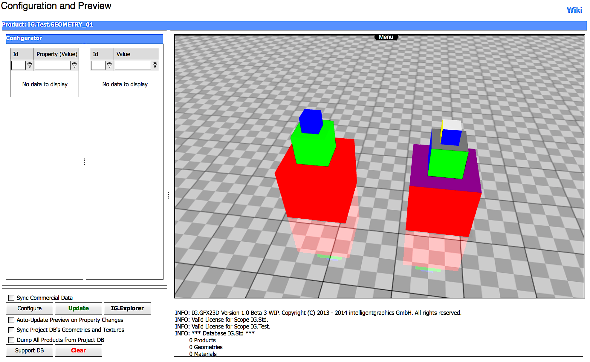Image resolution: width=590 pixels, height=362 pixels.
Task: Enable Sync Commercial Data checkbox
Action: click(x=11, y=298)
